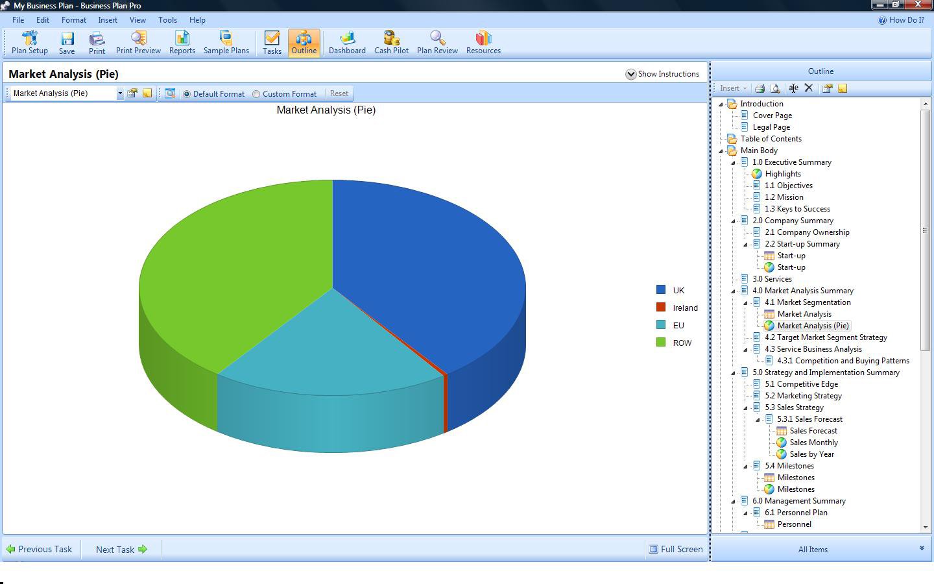Collapse the 5.3.1 Sales Forecast tree node
This screenshot has width=934, height=584.
[x=758, y=419]
